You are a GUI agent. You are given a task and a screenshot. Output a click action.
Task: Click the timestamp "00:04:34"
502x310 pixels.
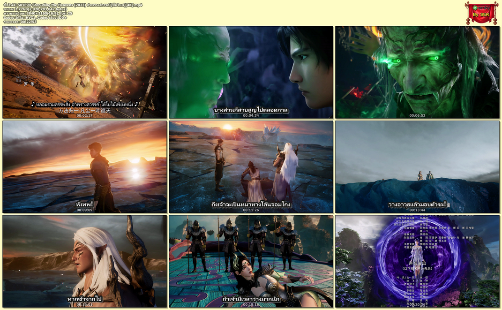click(251, 116)
